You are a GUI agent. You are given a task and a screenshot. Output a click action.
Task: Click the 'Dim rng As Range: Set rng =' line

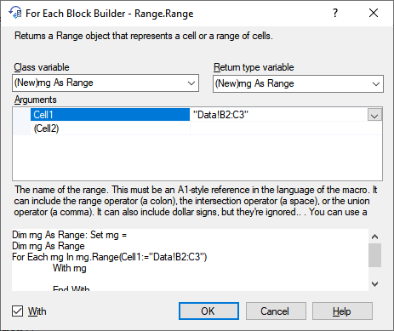pyautogui.click(x=70, y=235)
